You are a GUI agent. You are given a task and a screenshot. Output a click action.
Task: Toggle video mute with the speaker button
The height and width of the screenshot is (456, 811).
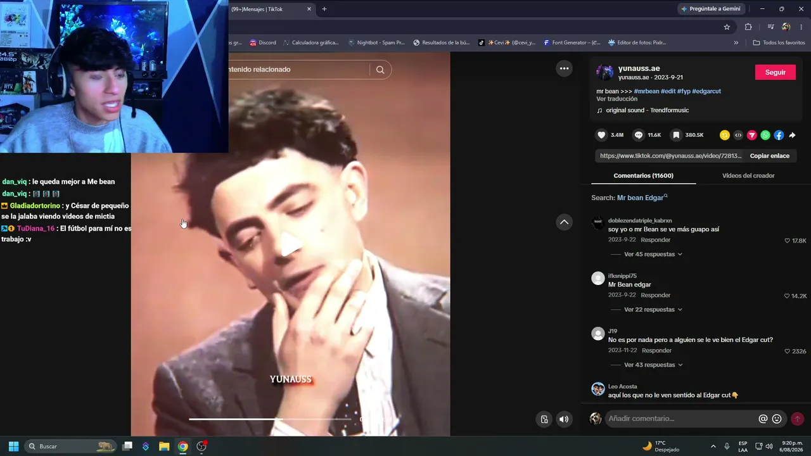pos(564,419)
